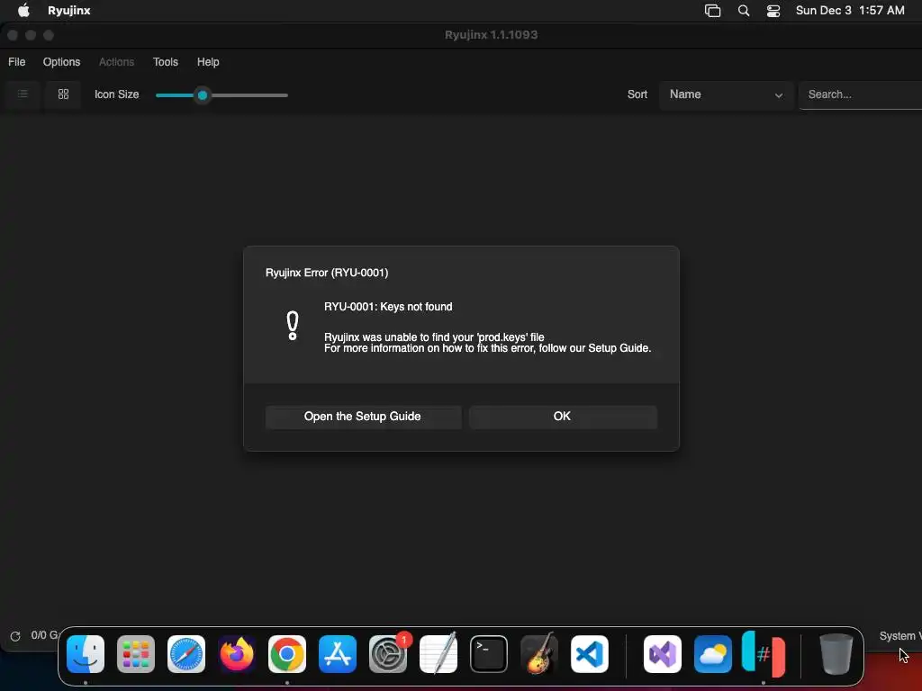
Task: Click the Ryujinx icon in the dock
Action: tap(764, 654)
